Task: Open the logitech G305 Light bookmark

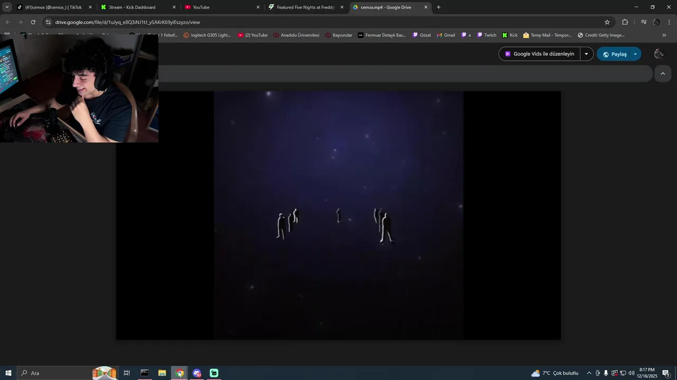Action: pyautogui.click(x=207, y=35)
